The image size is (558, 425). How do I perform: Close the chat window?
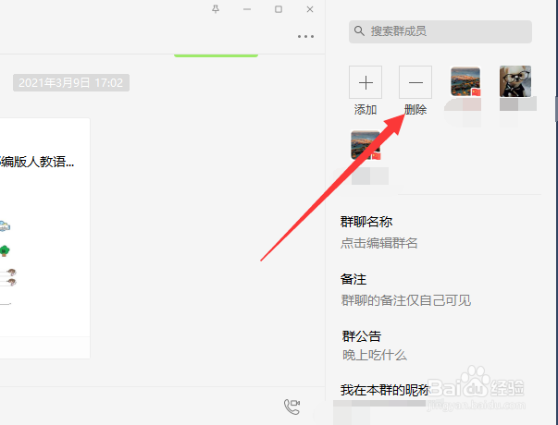point(310,9)
